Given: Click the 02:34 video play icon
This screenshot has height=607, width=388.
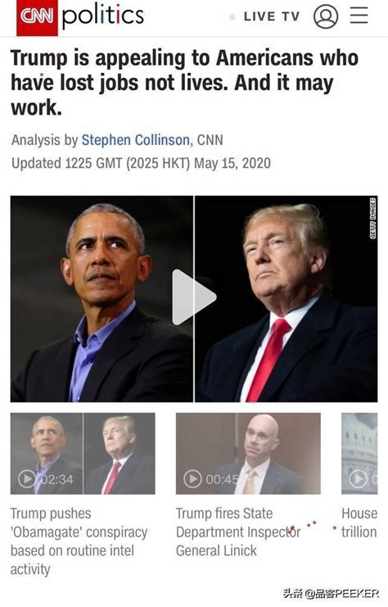Looking at the screenshot, I should (x=27, y=479).
